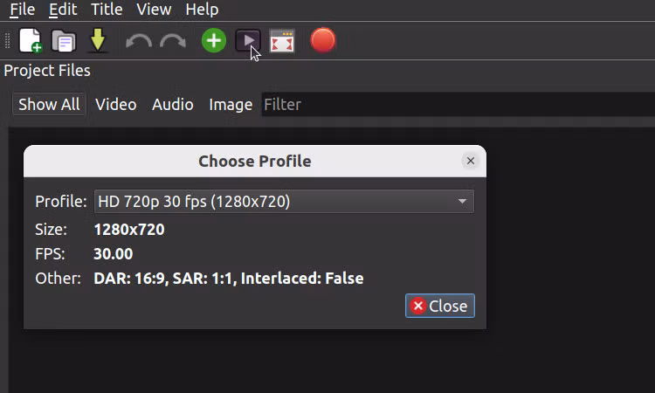Undo the last action
Viewport: 655px width, 393px height.
[139, 41]
